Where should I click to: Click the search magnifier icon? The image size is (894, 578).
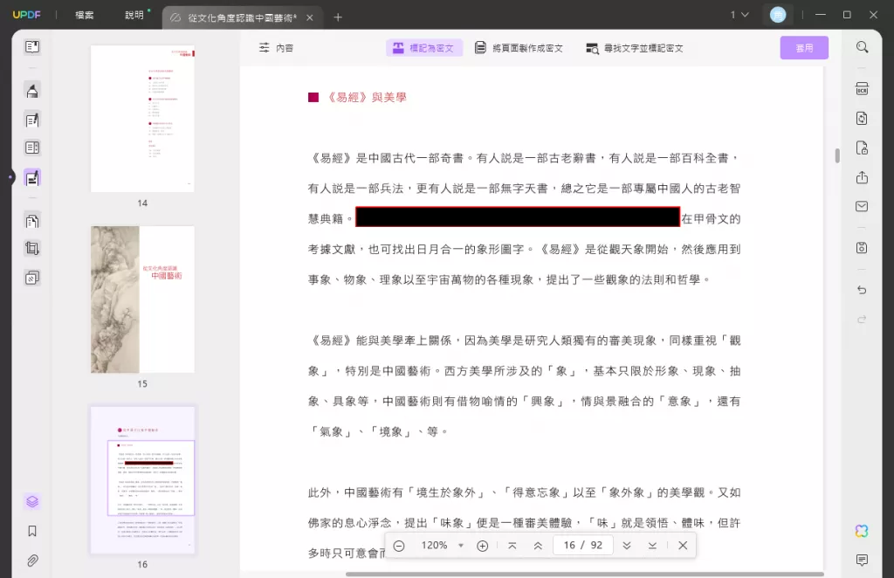coord(862,47)
